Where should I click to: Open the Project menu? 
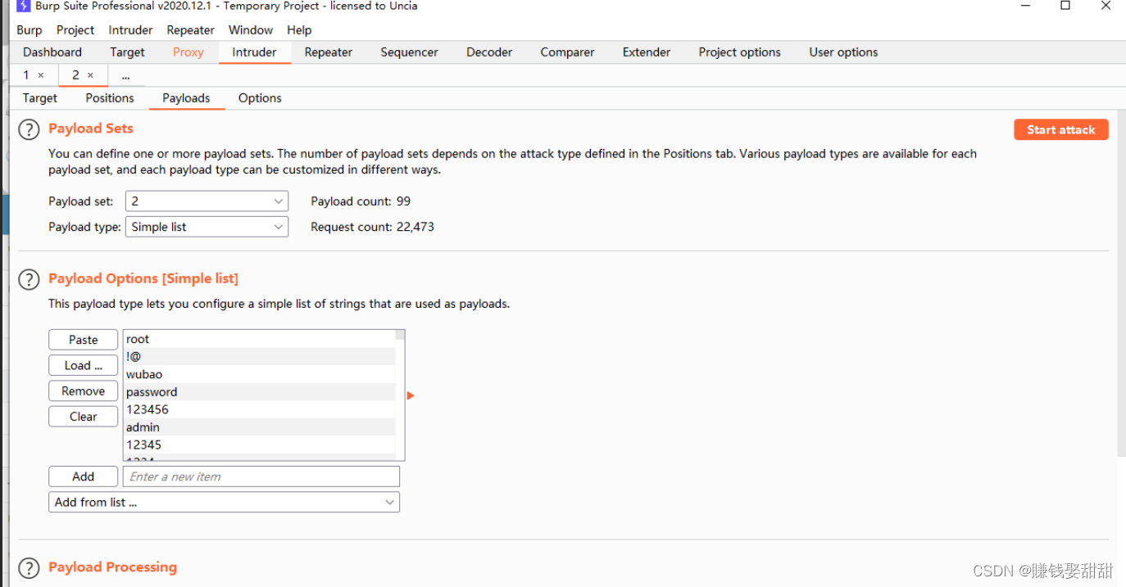tap(75, 30)
